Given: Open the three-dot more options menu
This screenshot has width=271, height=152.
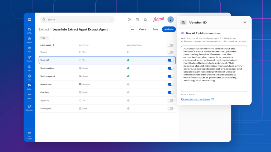Looking at the screenshot, I should [132, 29].
